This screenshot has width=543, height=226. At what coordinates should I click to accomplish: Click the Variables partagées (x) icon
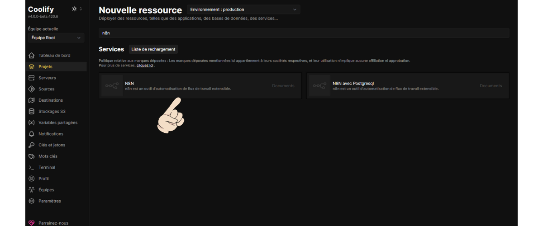click(31, 122)
